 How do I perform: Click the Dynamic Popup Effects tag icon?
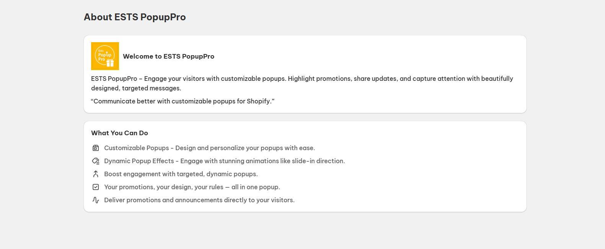(96, 161)
